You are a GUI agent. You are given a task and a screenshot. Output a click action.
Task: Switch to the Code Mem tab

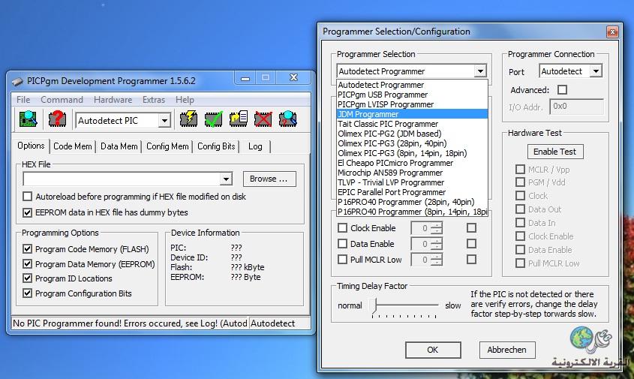tap(72, 146)
